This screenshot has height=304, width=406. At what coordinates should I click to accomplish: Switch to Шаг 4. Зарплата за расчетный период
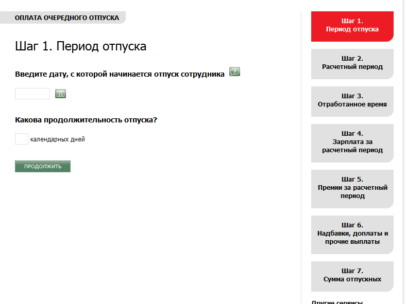352,142
